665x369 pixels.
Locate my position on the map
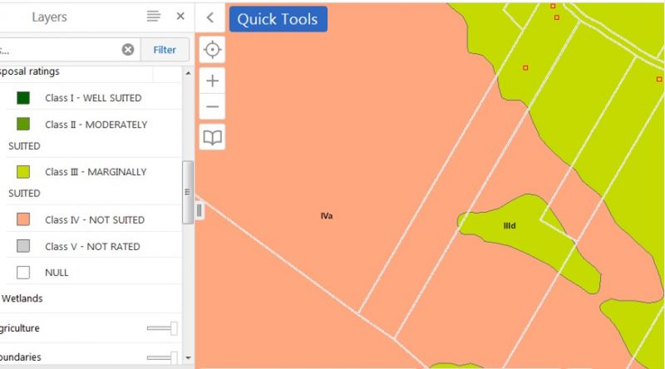pos(212,50)
